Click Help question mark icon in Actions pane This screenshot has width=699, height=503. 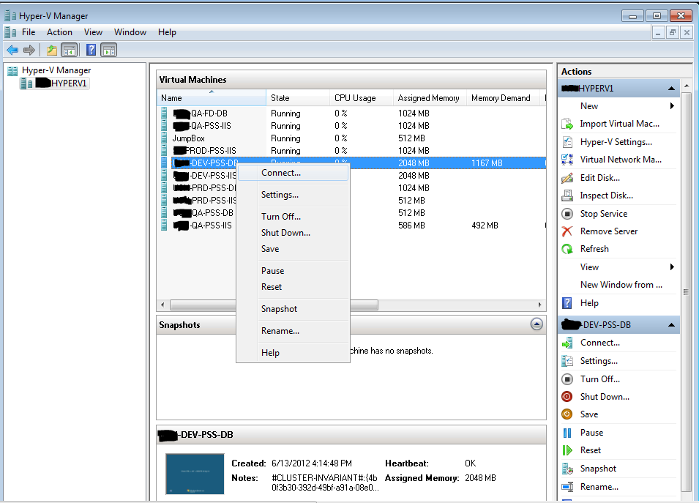pyautogui.click(x=567, y=303)
